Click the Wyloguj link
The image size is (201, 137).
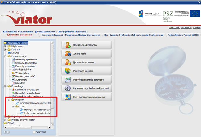197,27
